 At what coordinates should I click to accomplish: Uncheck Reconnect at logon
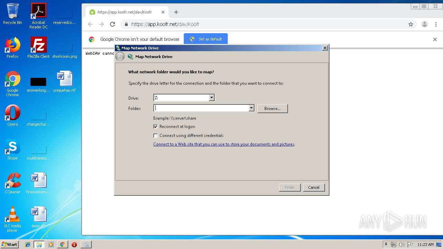tap(155, 127)
